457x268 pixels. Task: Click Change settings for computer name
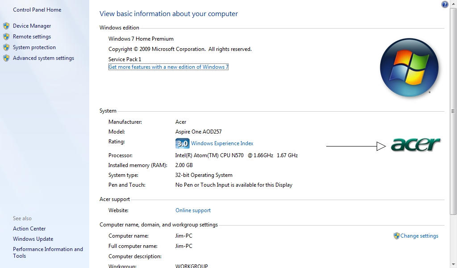419,236
